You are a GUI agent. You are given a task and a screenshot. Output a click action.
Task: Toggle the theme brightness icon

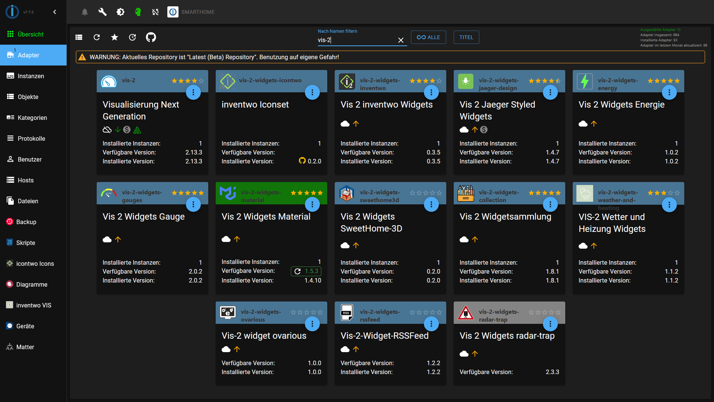120,12
